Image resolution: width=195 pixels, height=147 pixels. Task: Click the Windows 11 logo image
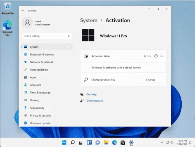point(88,35)
